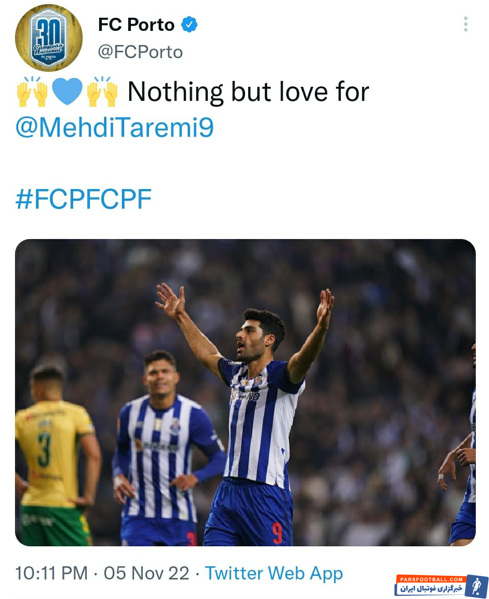Click the blue verified badge
489x599 pixels.
pos(189,25)
